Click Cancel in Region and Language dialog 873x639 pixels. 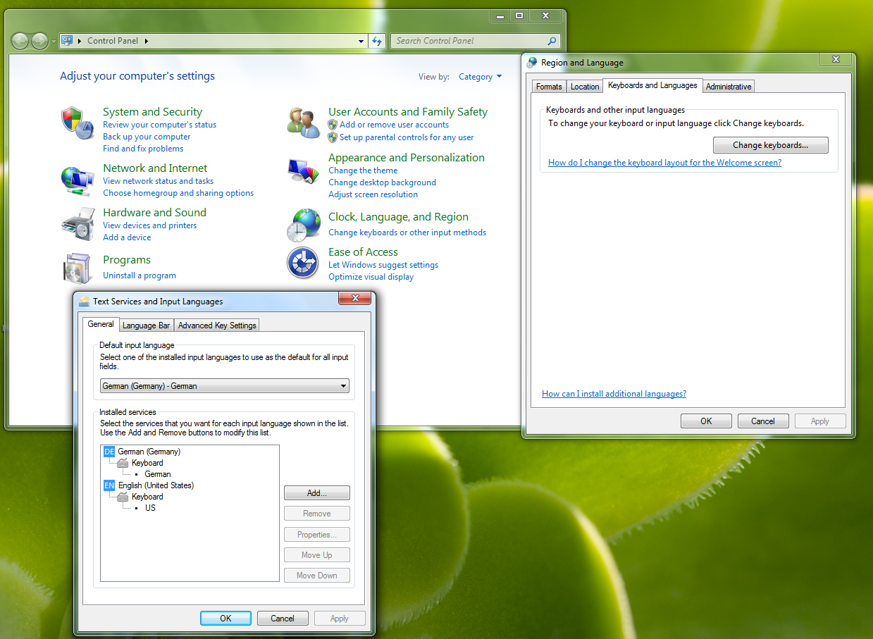click(x=763, y=421)
